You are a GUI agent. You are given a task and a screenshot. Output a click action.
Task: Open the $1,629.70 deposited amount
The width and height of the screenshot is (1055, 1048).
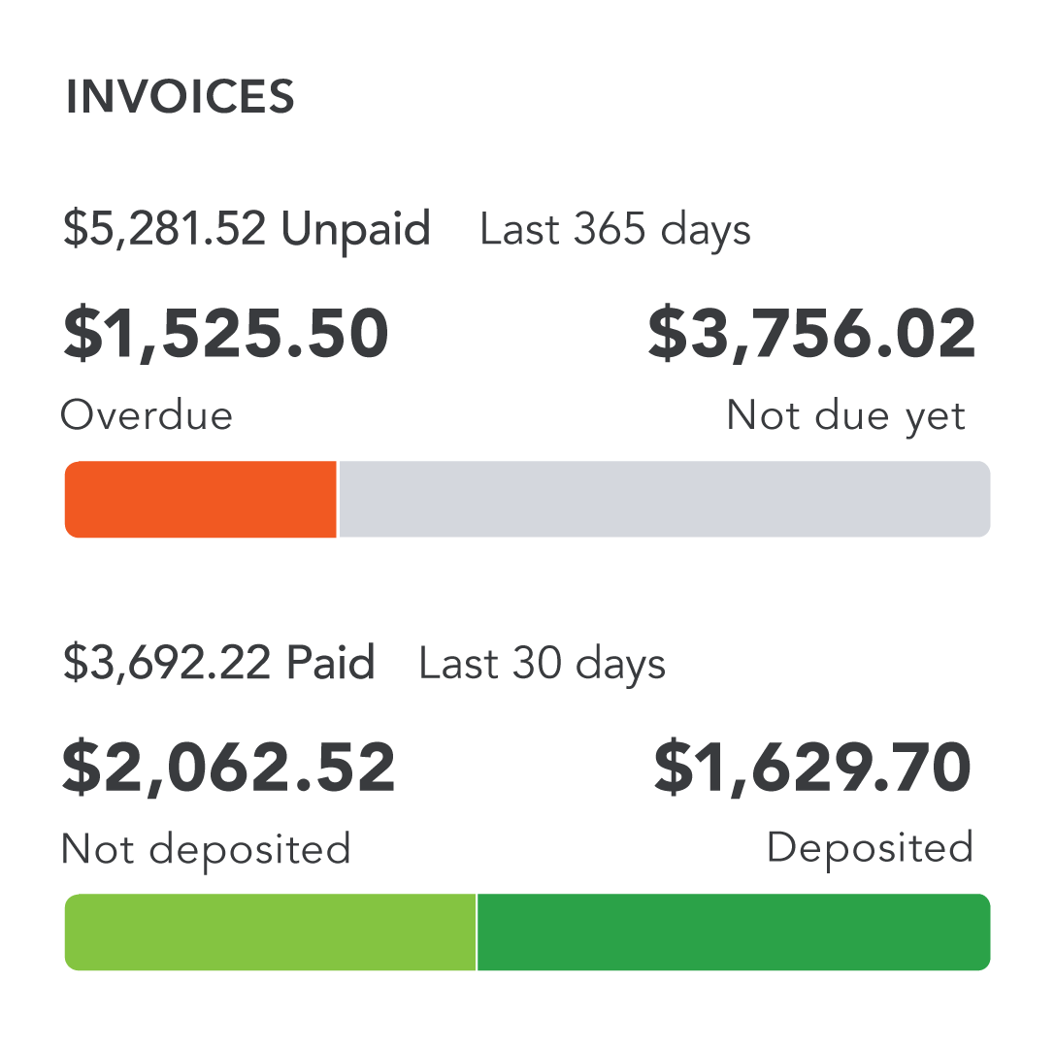(812, 768)
